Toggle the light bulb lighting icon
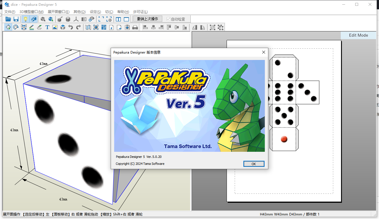Image resolution: width=379 pixels, height=219 pixels. tap(25, 19)
